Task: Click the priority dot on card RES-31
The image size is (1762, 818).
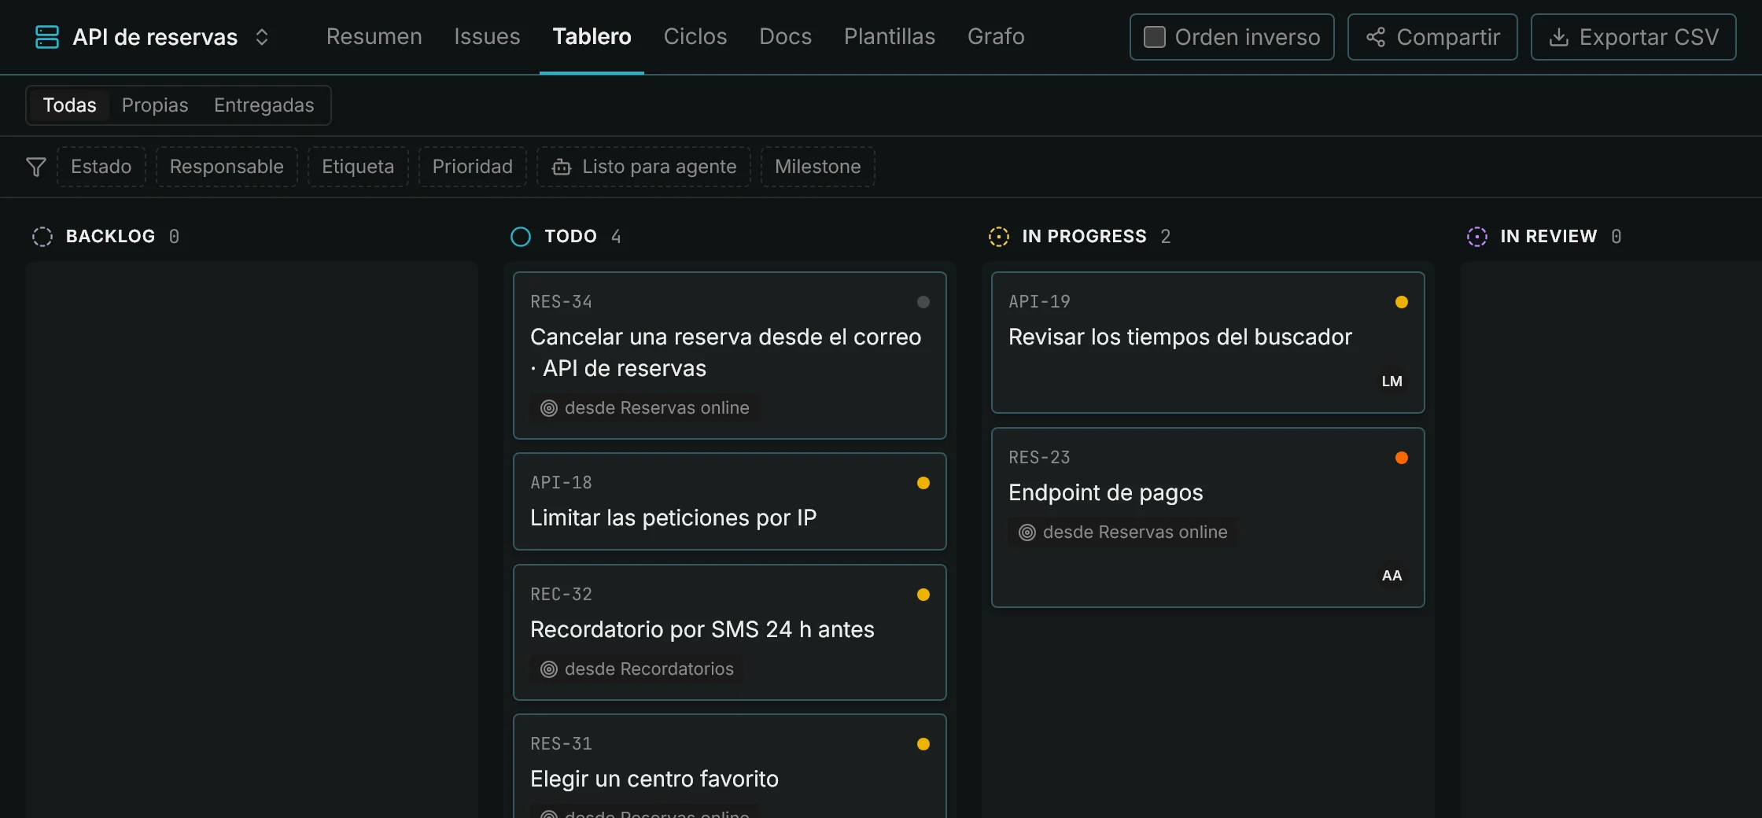Action: 923,744
